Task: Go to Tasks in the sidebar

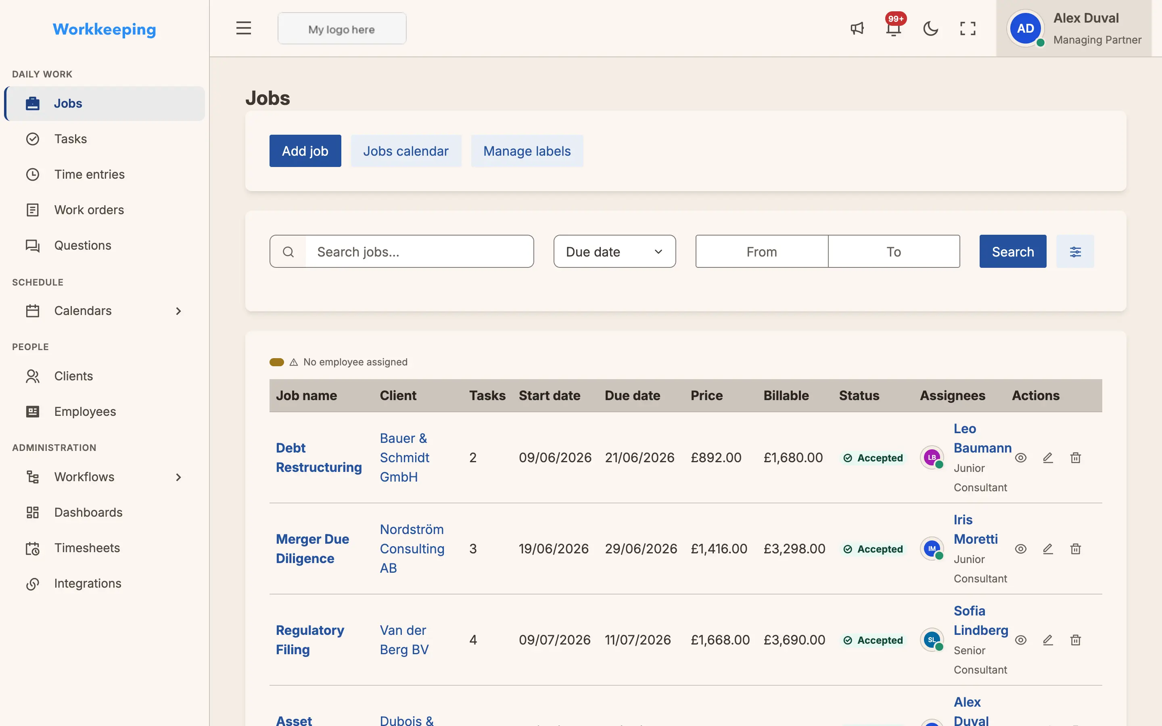Action: [x=104, y=139]
